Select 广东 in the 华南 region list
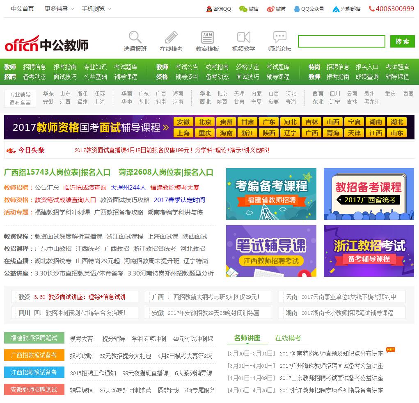Image resolution: width=419 pixels, height=403 pixels. coord(144,93)
